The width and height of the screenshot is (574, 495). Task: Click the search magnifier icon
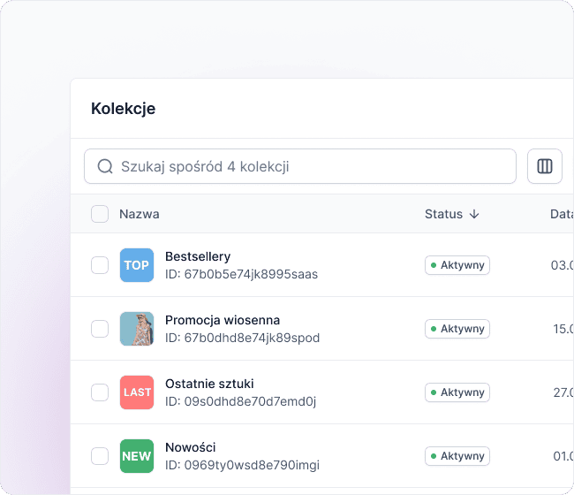[x=105, y=166]
